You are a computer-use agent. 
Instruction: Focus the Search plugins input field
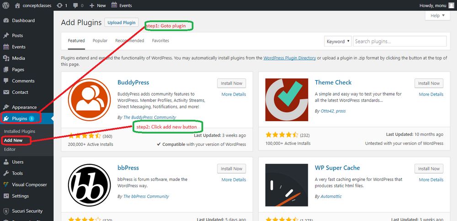point(399,41)
